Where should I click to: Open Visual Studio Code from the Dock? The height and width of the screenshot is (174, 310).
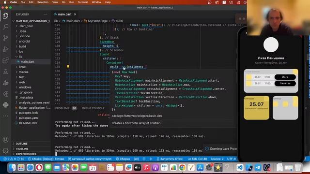coord(240,168)
